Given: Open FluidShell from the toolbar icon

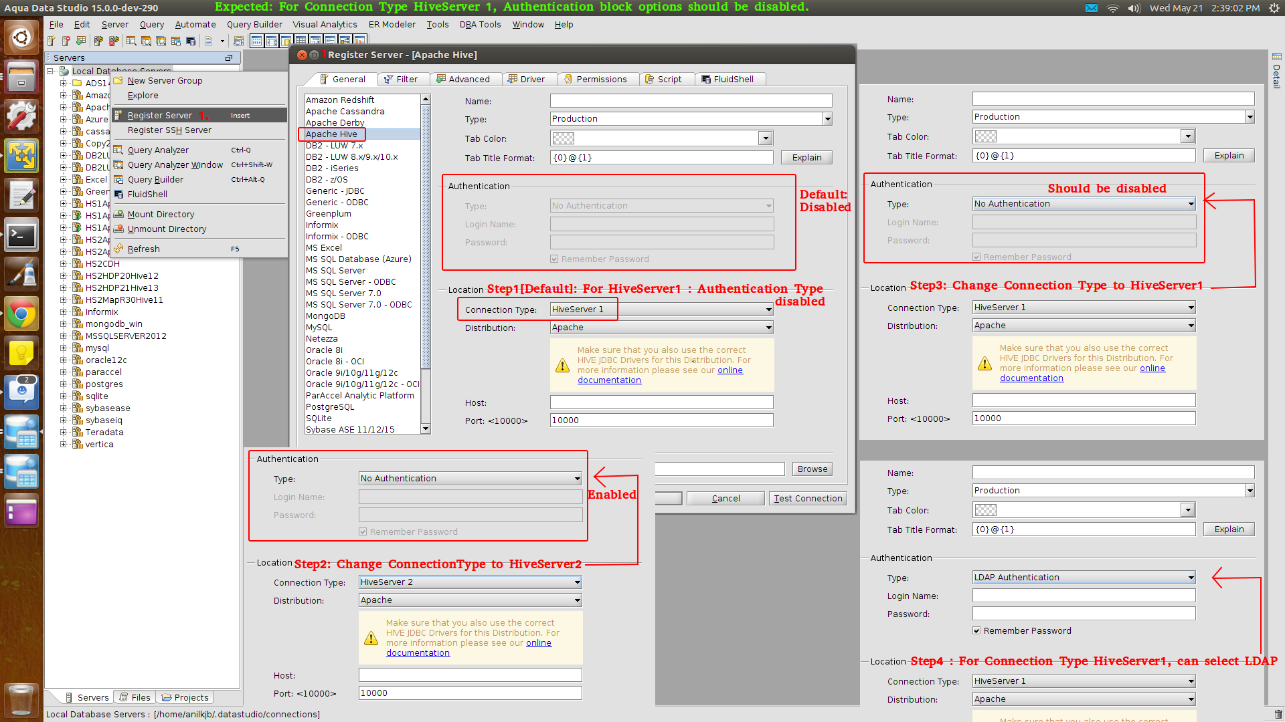Looking at the screenshot, I should pos(191,41).
